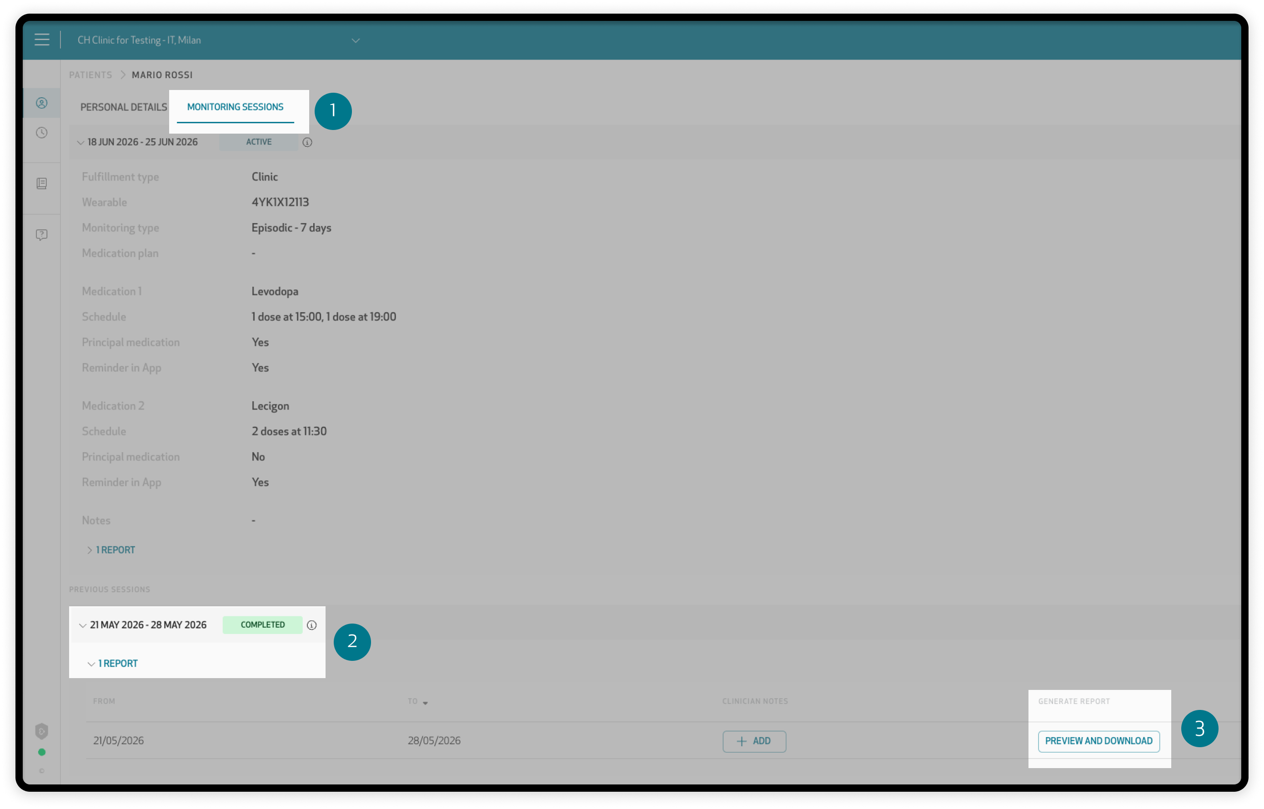Sort by the TO column arrow
Viewport: 1264px width, 809px height.
click(x=425, y=703)
